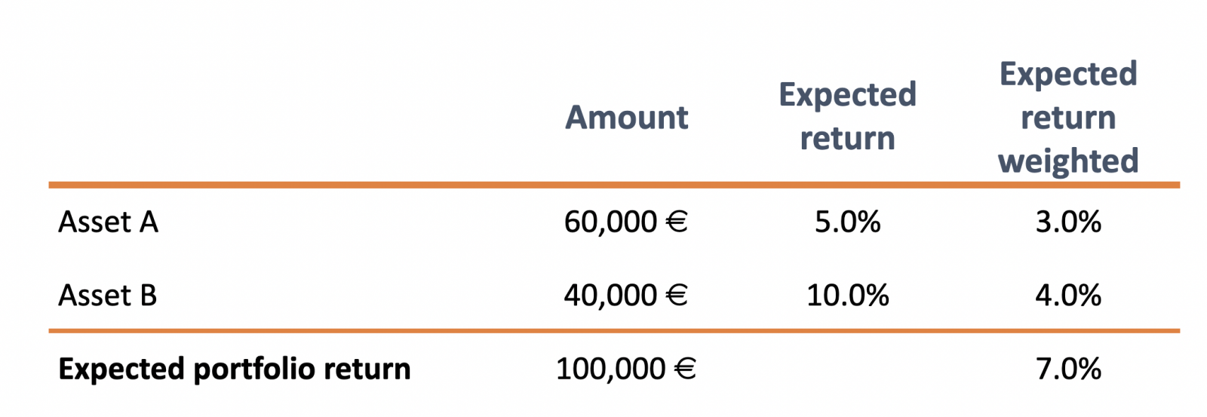Select the 60,000 € amount cell
1207x417 pixels.
pyautogui.click(x=625, y=222)
